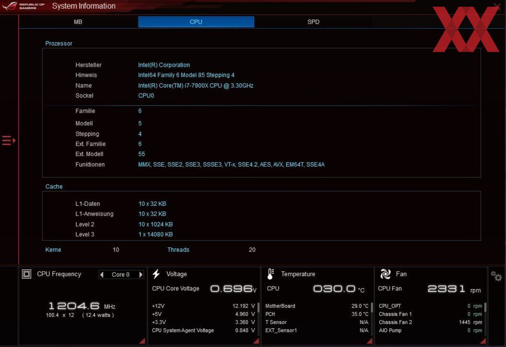This screenshot has height=347, width=506.
Task: Click the CPU name i7-7900X value
Action: point(196,86)
